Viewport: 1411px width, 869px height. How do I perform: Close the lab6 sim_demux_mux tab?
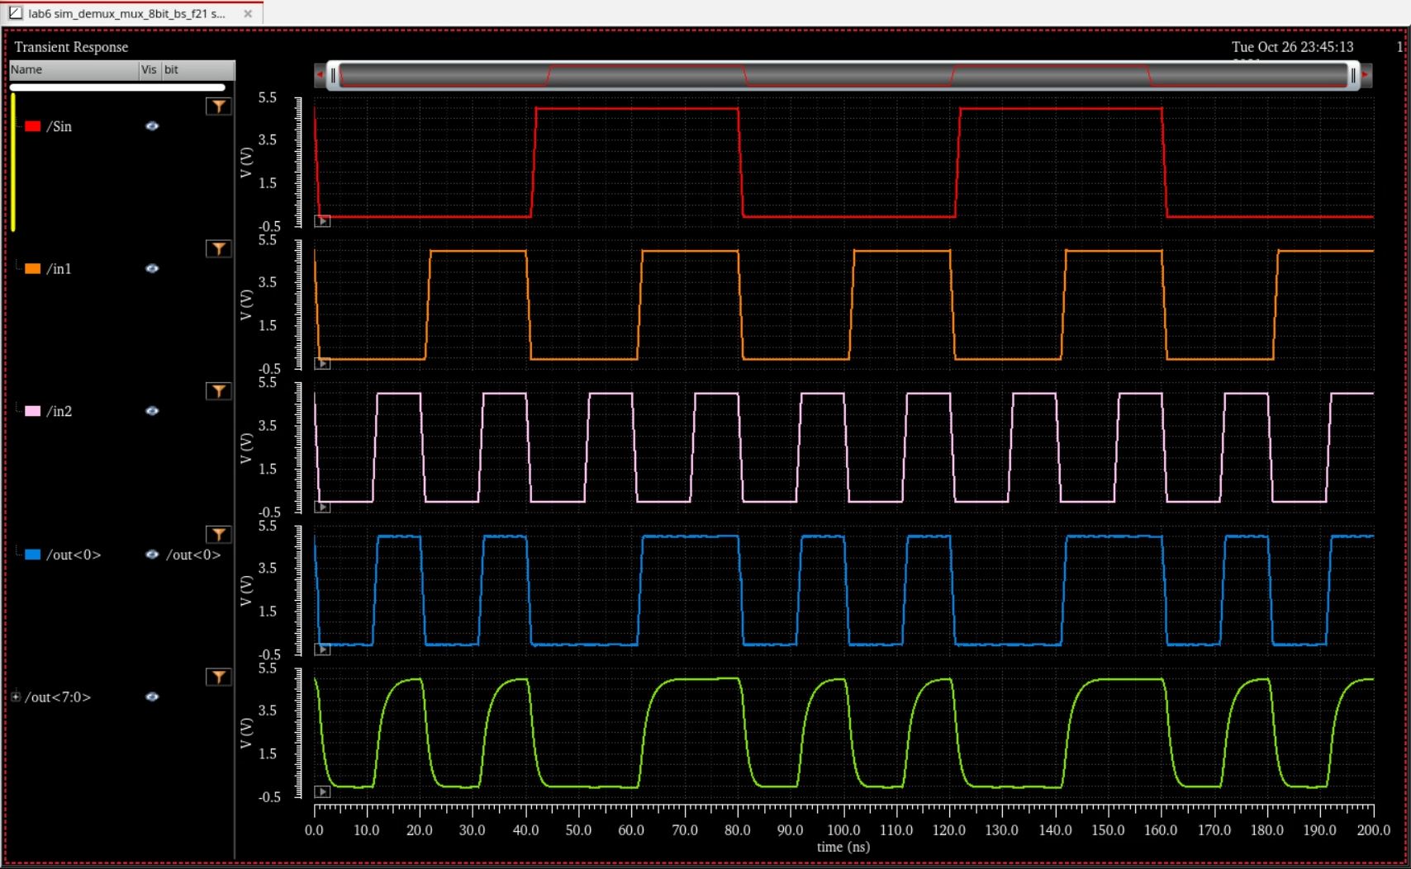pos(248,14)
